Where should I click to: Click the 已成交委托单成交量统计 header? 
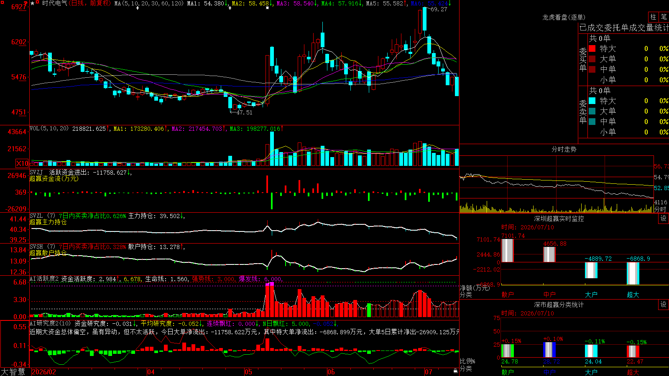[624, 28]
